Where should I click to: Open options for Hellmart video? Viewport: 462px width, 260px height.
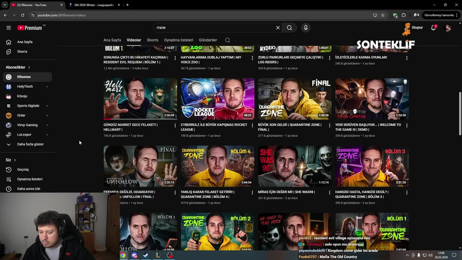coord(175,125)
